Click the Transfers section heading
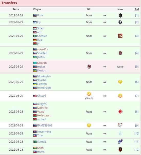The image size is (141, 155). click(9, 3)
